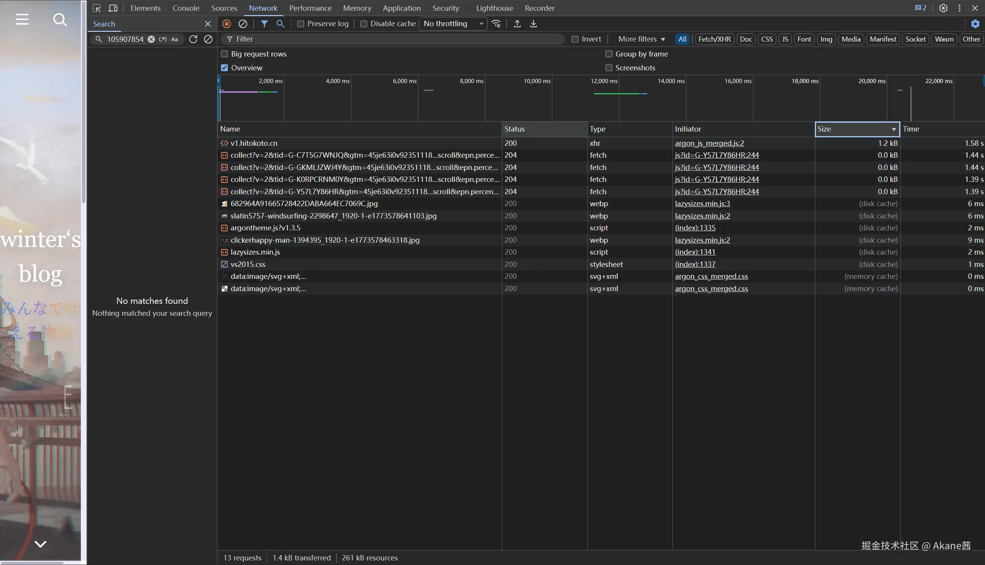The height and width of the screenshot is (565, 985).
Task: Toggle device toolbar icon
Action: click(113, 8)
